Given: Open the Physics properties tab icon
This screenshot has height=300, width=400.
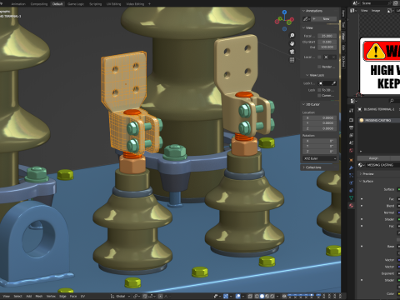Looking at the screenshot, I should click(351, 182).
